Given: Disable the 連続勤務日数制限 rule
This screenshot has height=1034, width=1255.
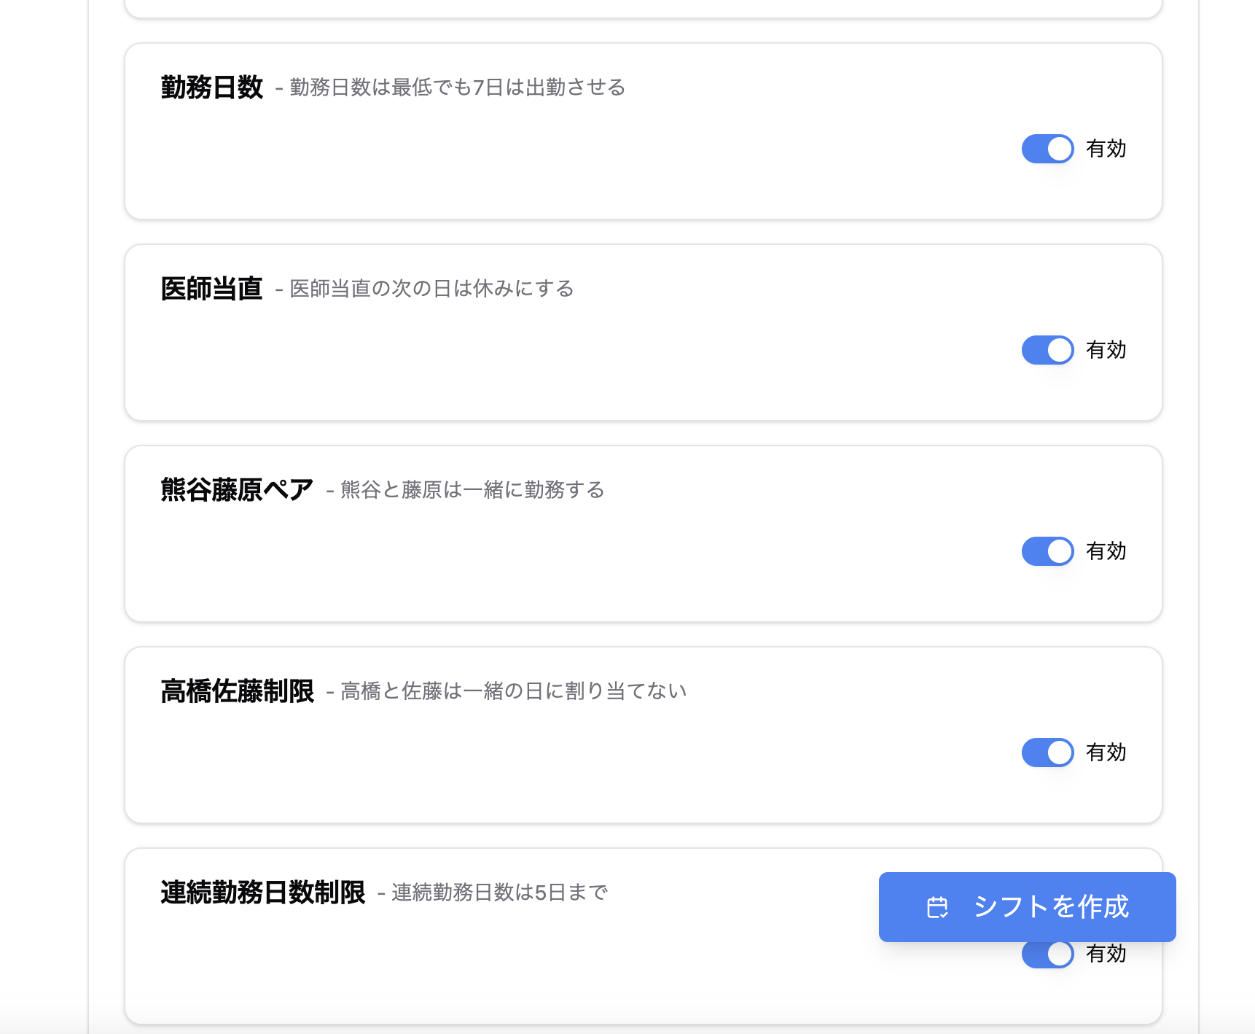Looking at the screenshot, I should click(1047, 953).
